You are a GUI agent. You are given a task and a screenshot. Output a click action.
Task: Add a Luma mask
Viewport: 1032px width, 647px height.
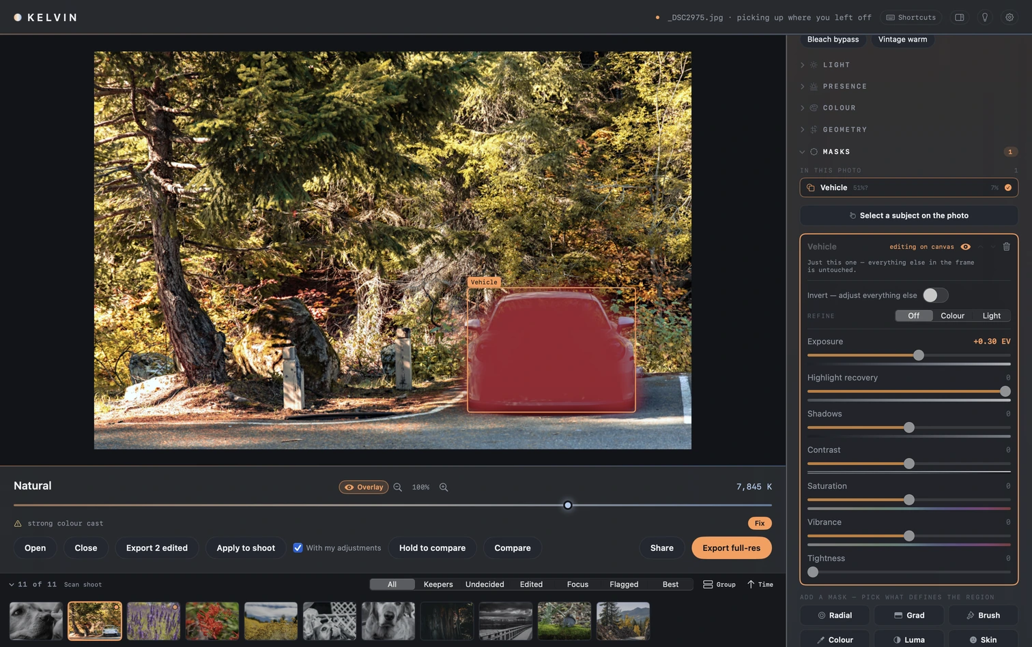click(x=909, y=640)
